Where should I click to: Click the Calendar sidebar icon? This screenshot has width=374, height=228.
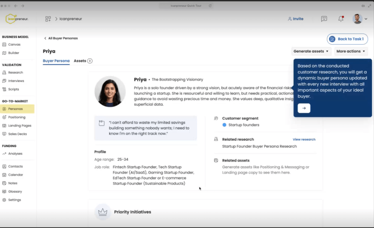tap(4, 175)
